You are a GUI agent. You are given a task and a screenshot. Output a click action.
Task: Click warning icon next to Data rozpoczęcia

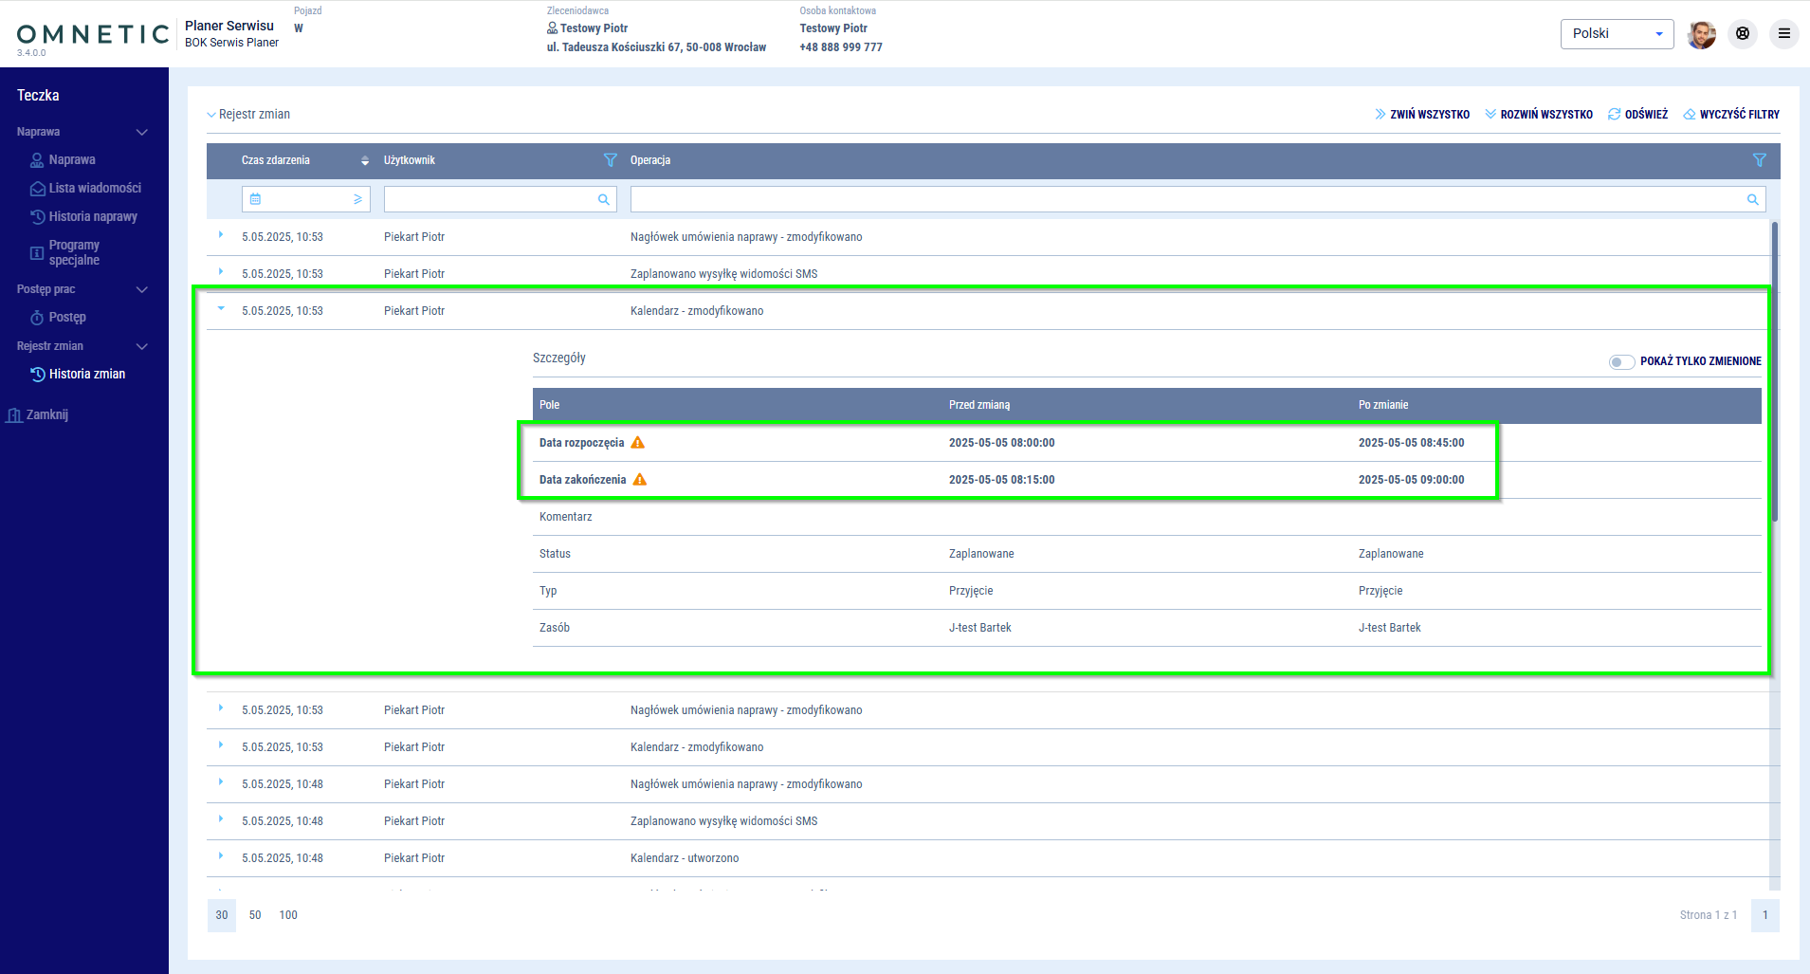638,443
